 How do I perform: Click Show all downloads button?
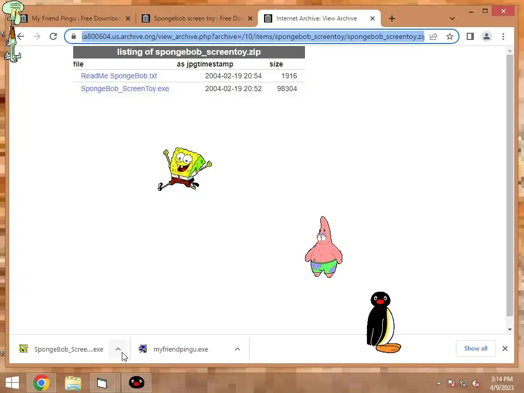click(x=475, y=348)
